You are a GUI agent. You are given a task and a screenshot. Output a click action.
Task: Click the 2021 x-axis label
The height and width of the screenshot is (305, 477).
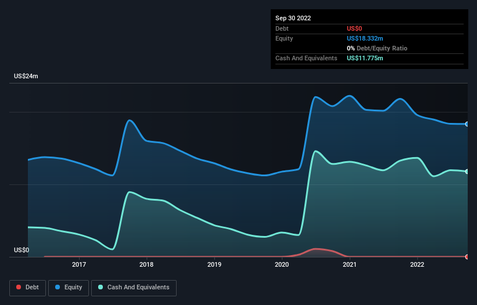pyautogui.click(x=350, y=264)
